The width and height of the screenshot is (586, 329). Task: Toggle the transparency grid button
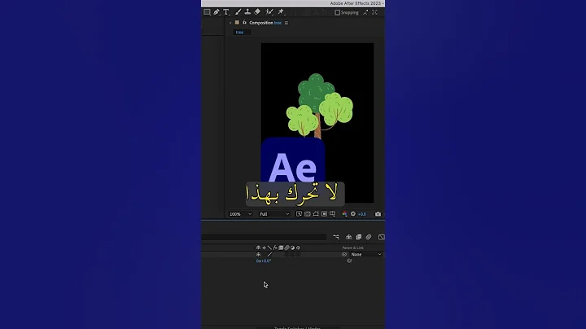307,214
